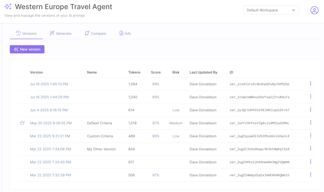Click the crown icon beside May 20 version

pyautogui.click(x=22, y=123)
